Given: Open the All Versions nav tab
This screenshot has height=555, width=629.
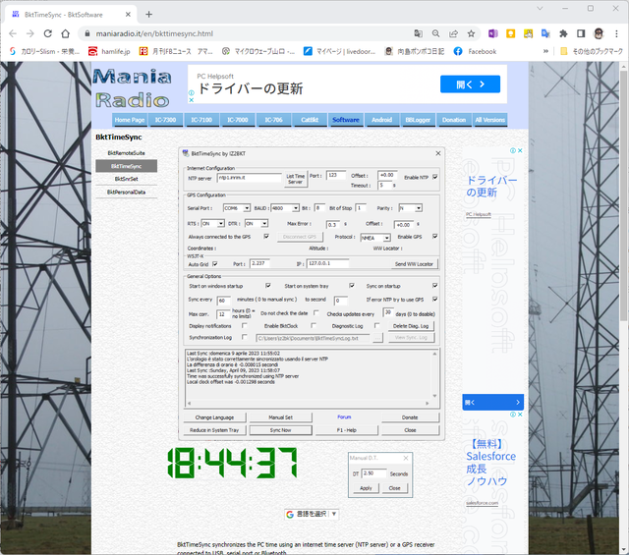Looking at the screenshot, I should click(x=489, y=120).
